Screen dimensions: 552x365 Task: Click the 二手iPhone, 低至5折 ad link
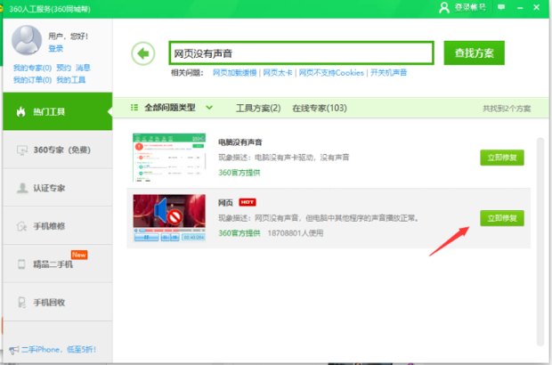click(x=59, y=350)
